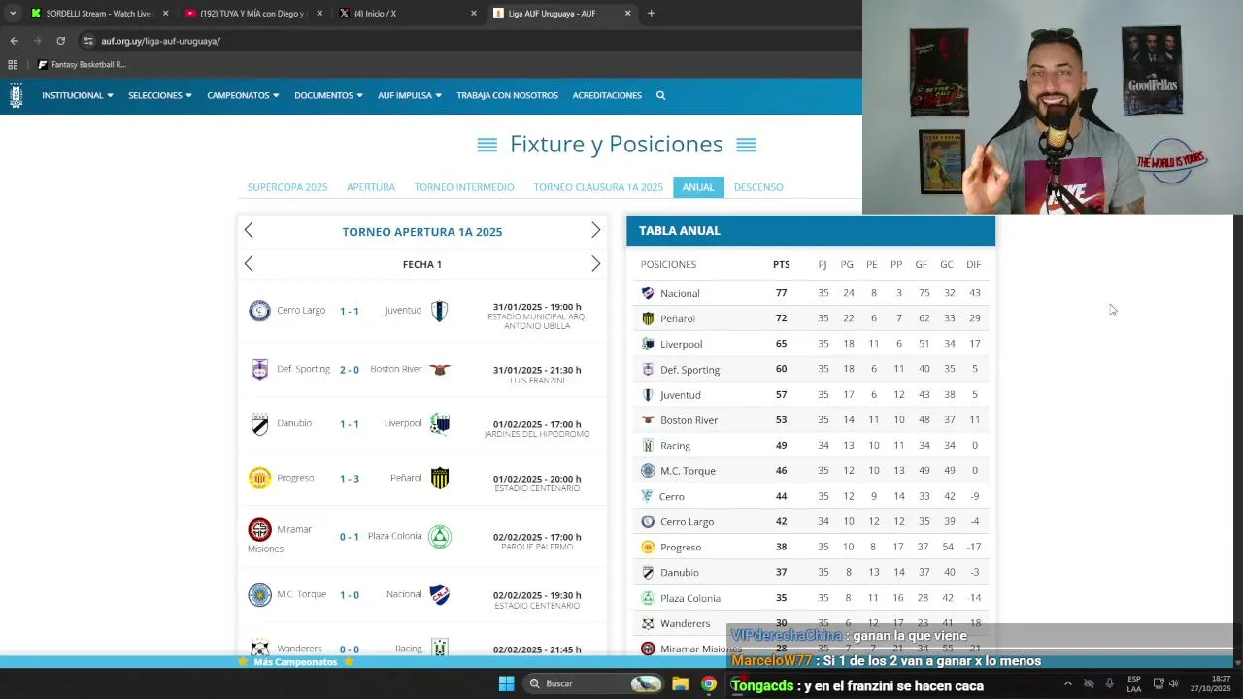The height and width of the screenshot is (699, 1243).
Task: Click Cerro Largo row in Tabla Anual
Action: [x=811, y=521]
